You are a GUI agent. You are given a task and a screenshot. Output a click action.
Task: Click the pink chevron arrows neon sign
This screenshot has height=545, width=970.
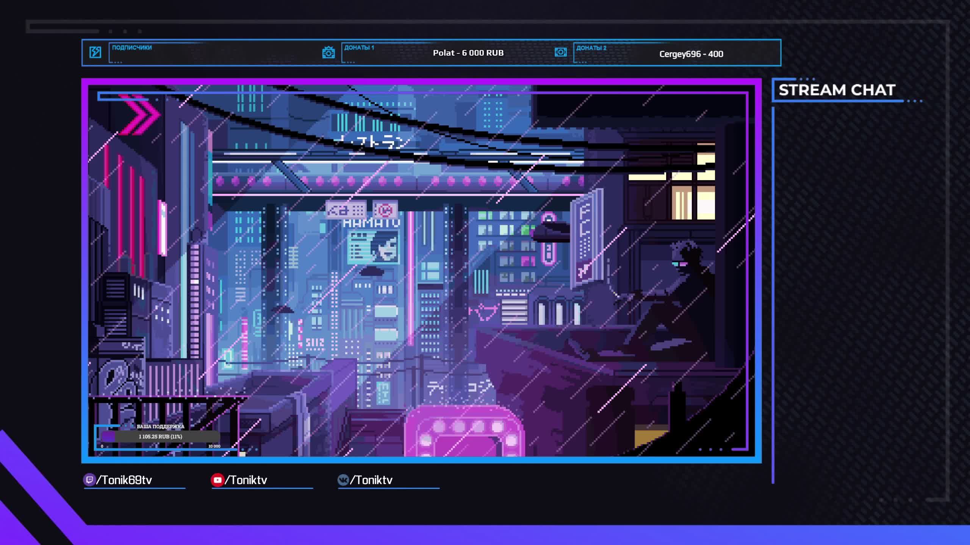(x=140, y=115)
